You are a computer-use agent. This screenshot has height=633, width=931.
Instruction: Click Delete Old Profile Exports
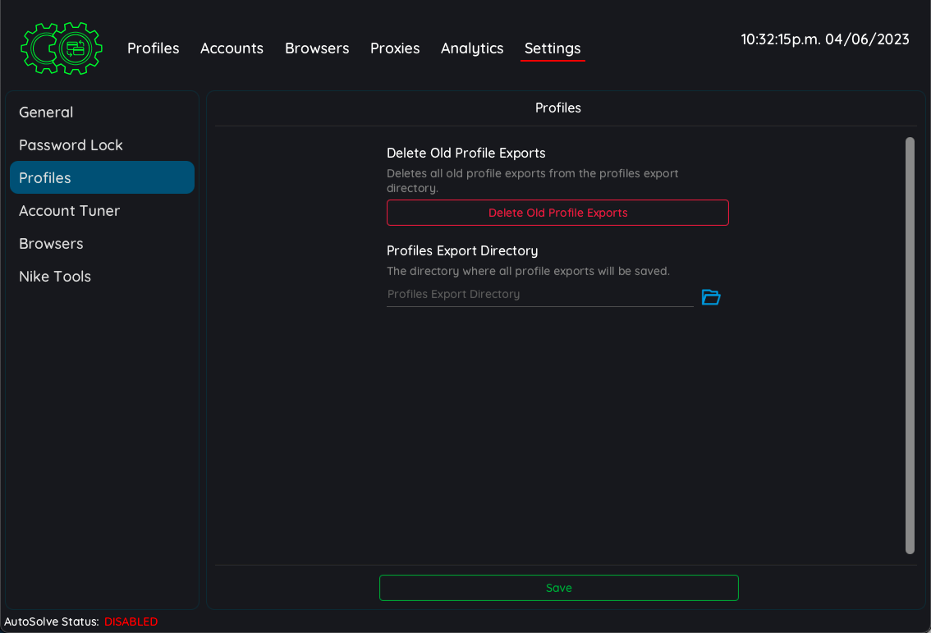click(557, 213)
